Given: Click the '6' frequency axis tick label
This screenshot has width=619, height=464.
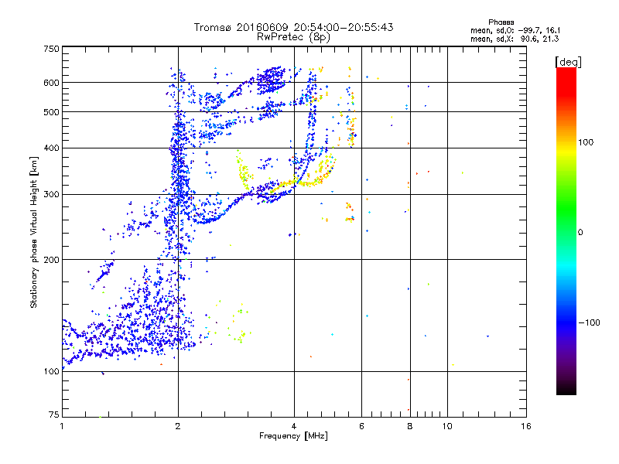Looking at the screenshot, I should (x=361, y=426).
